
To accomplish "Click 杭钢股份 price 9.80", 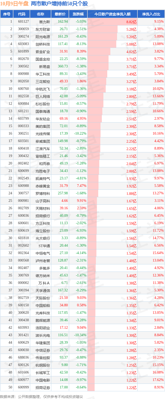I will (x=65, y=365).
